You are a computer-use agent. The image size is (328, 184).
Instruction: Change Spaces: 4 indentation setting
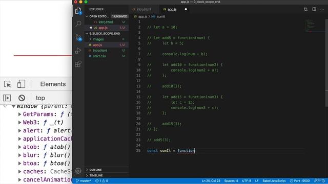(x=231, y=181)
